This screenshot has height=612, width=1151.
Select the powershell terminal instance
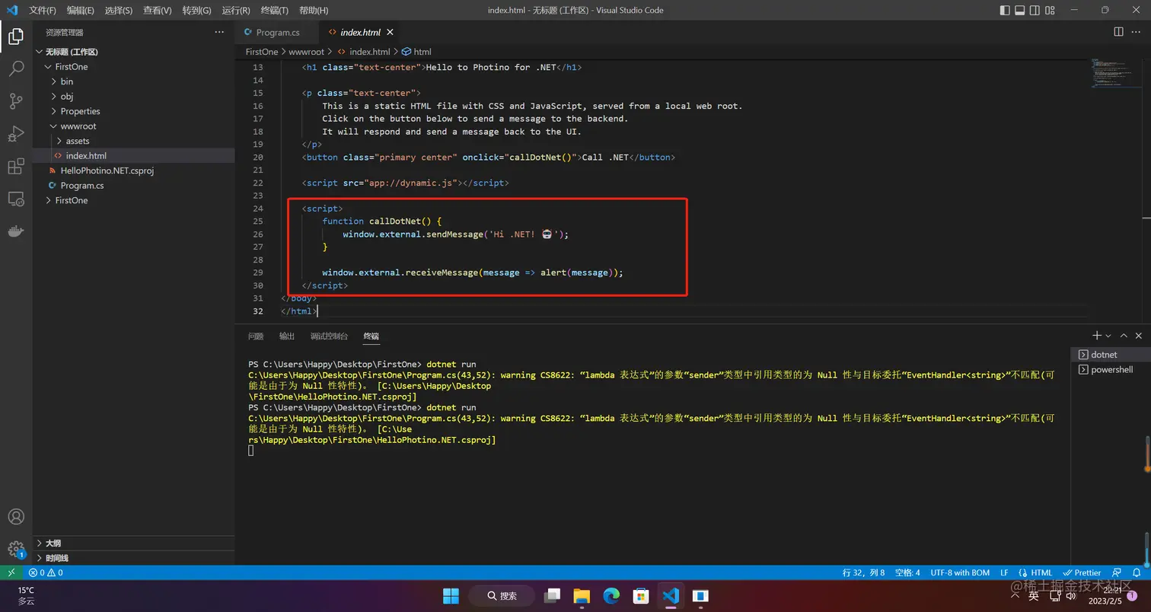(1111, 369)
